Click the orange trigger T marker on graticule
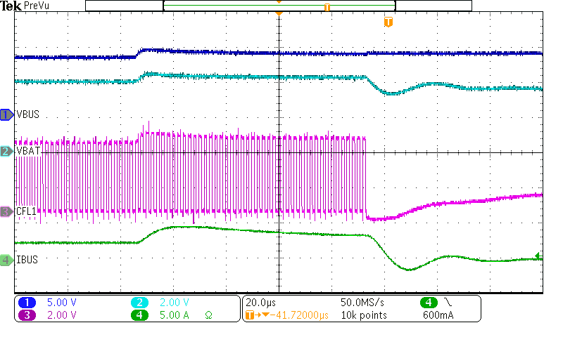Screen dimensions: 563x337 click(388, 22)
